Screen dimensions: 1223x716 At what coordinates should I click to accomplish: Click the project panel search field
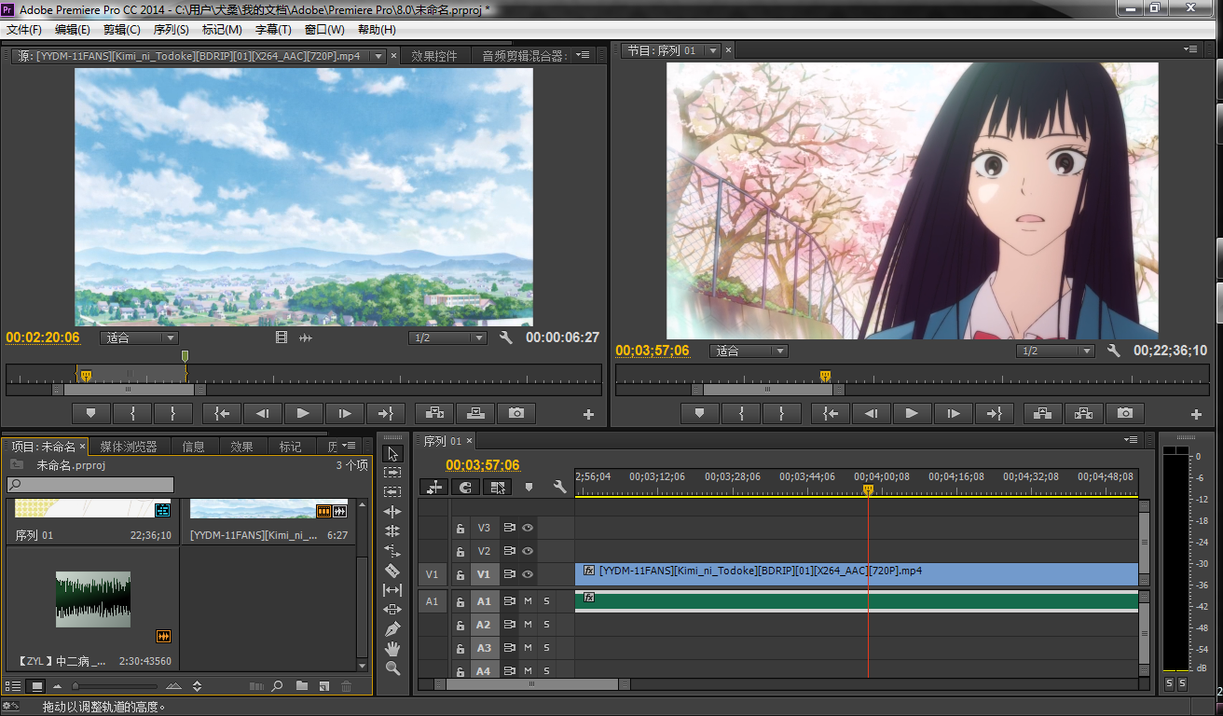click(90, 485)
